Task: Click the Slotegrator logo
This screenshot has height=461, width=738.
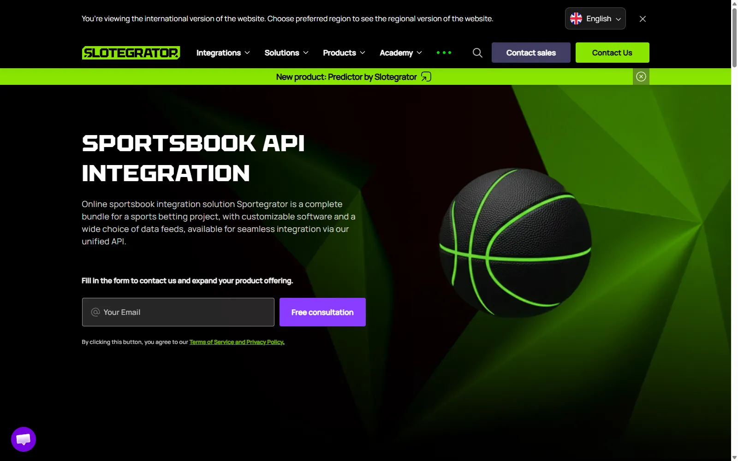Action: [131, 53]
